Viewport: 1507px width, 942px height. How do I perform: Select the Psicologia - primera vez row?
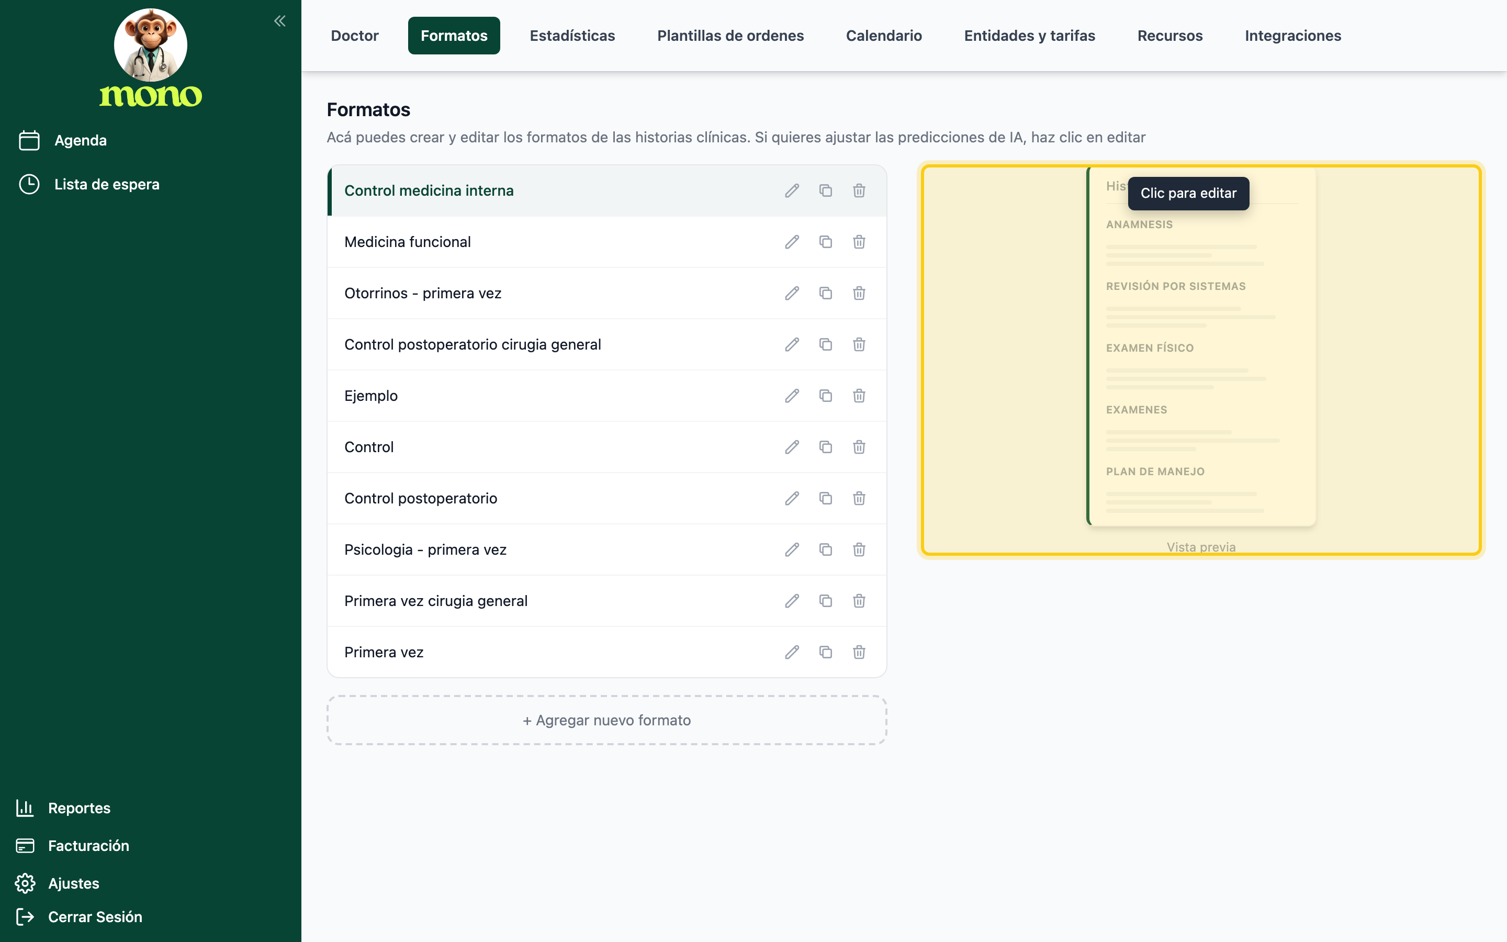(606, 549)
